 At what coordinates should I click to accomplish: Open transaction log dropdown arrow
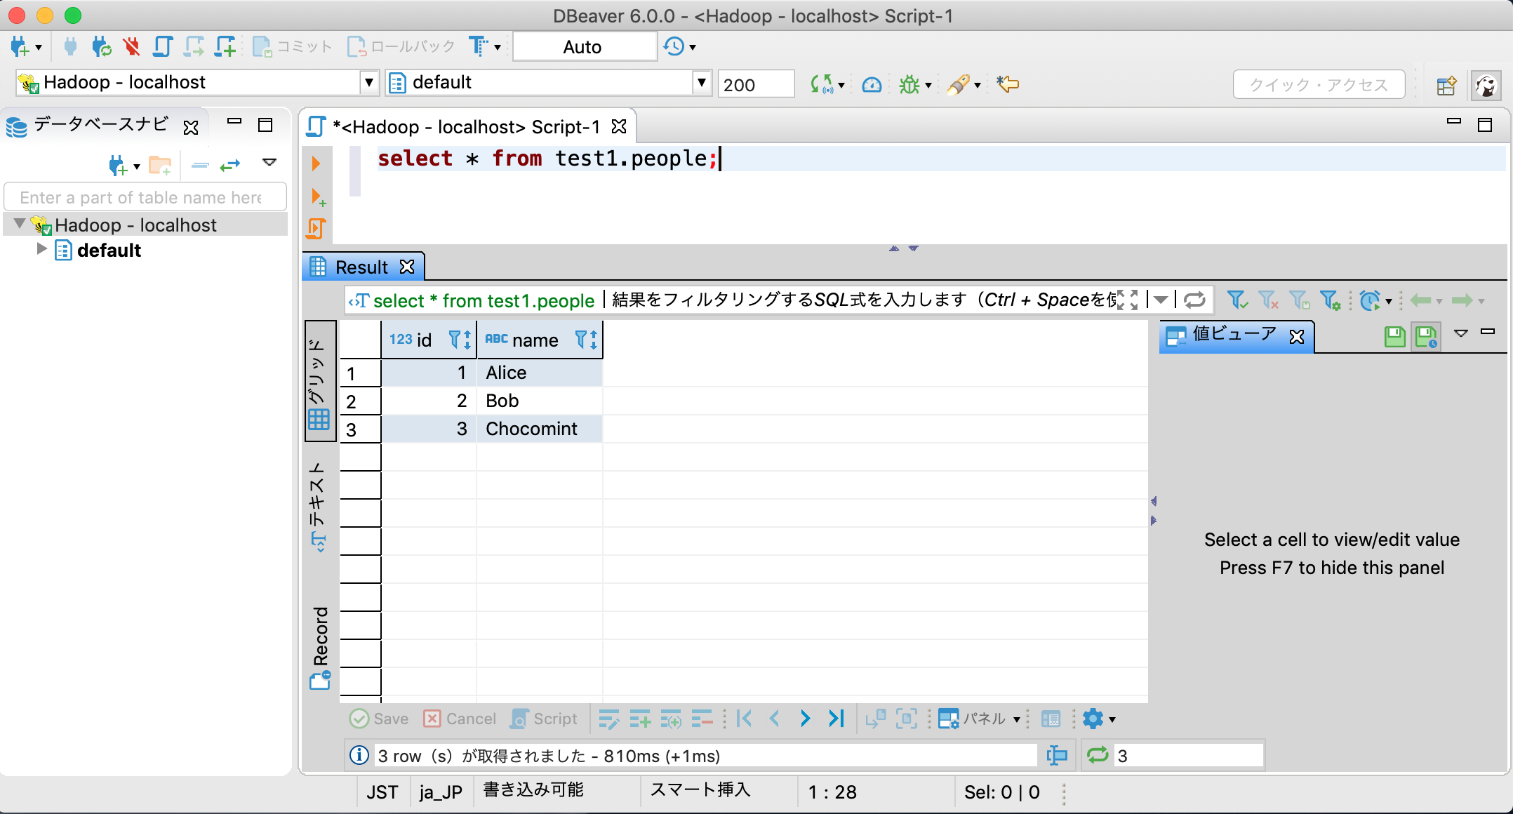693,48
